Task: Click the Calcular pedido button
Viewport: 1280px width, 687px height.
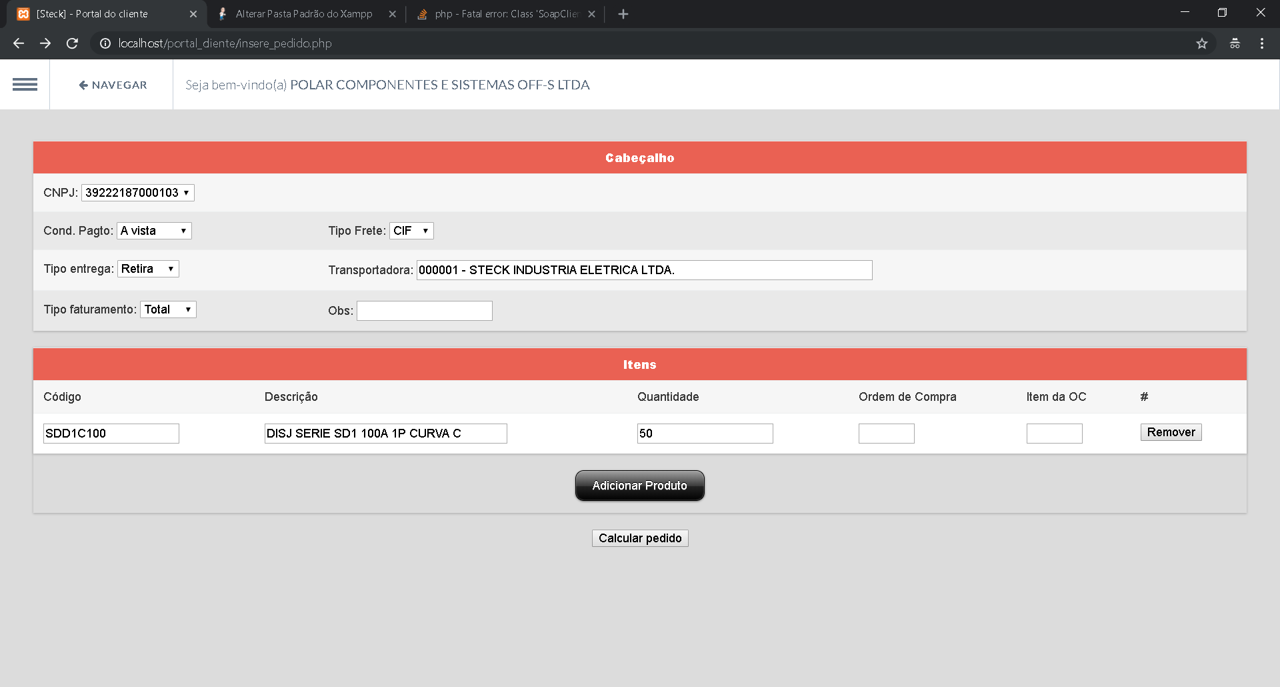Action: (x=640, y=538)
